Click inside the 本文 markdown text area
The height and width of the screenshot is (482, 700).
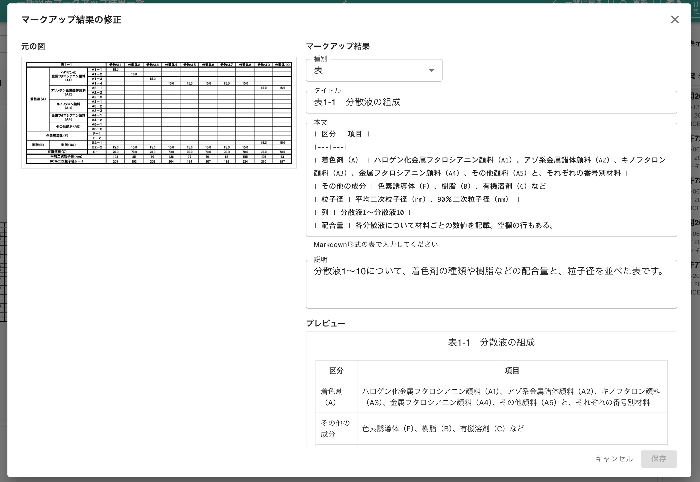pyautogui.click(x=491, y=180)
